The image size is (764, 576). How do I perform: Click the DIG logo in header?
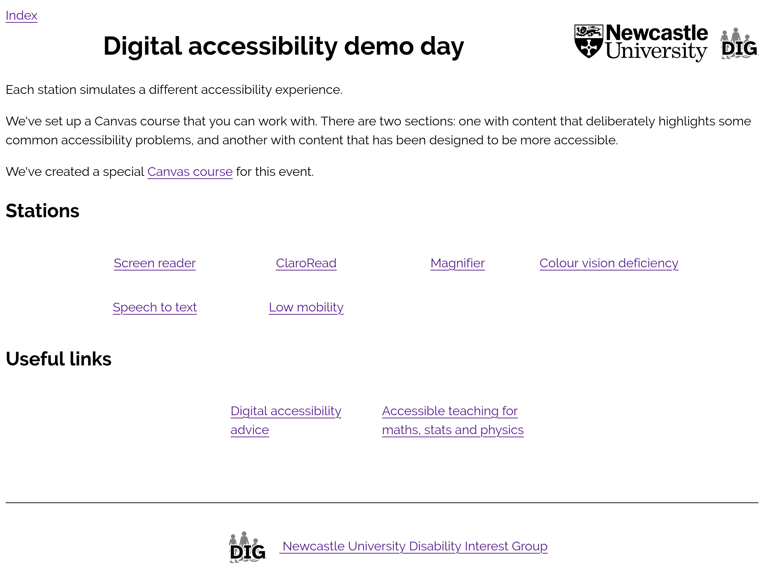tap(739, 45)
